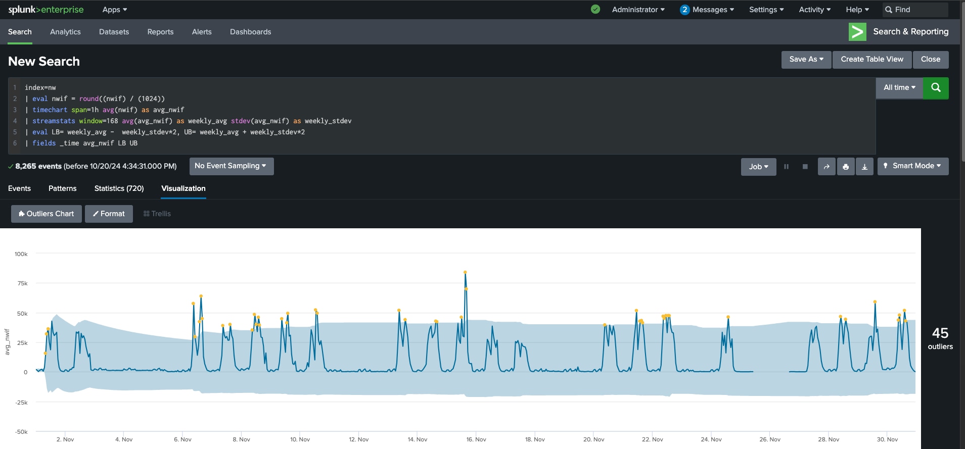Open the Apps dropdown menu
The image size is (965, 449).
(x=115, y=10)
